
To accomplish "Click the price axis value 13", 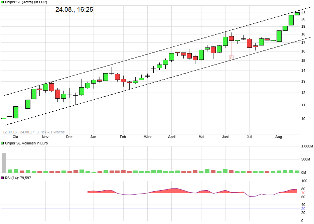I will point(303,81).
